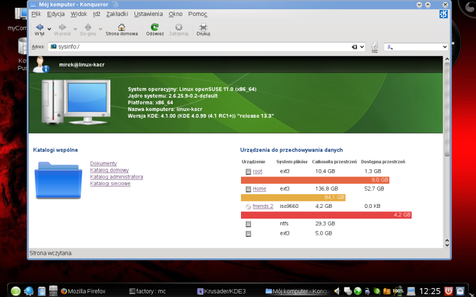Open the Okno menu
This screenshot has height=297, width=476.
176,14
